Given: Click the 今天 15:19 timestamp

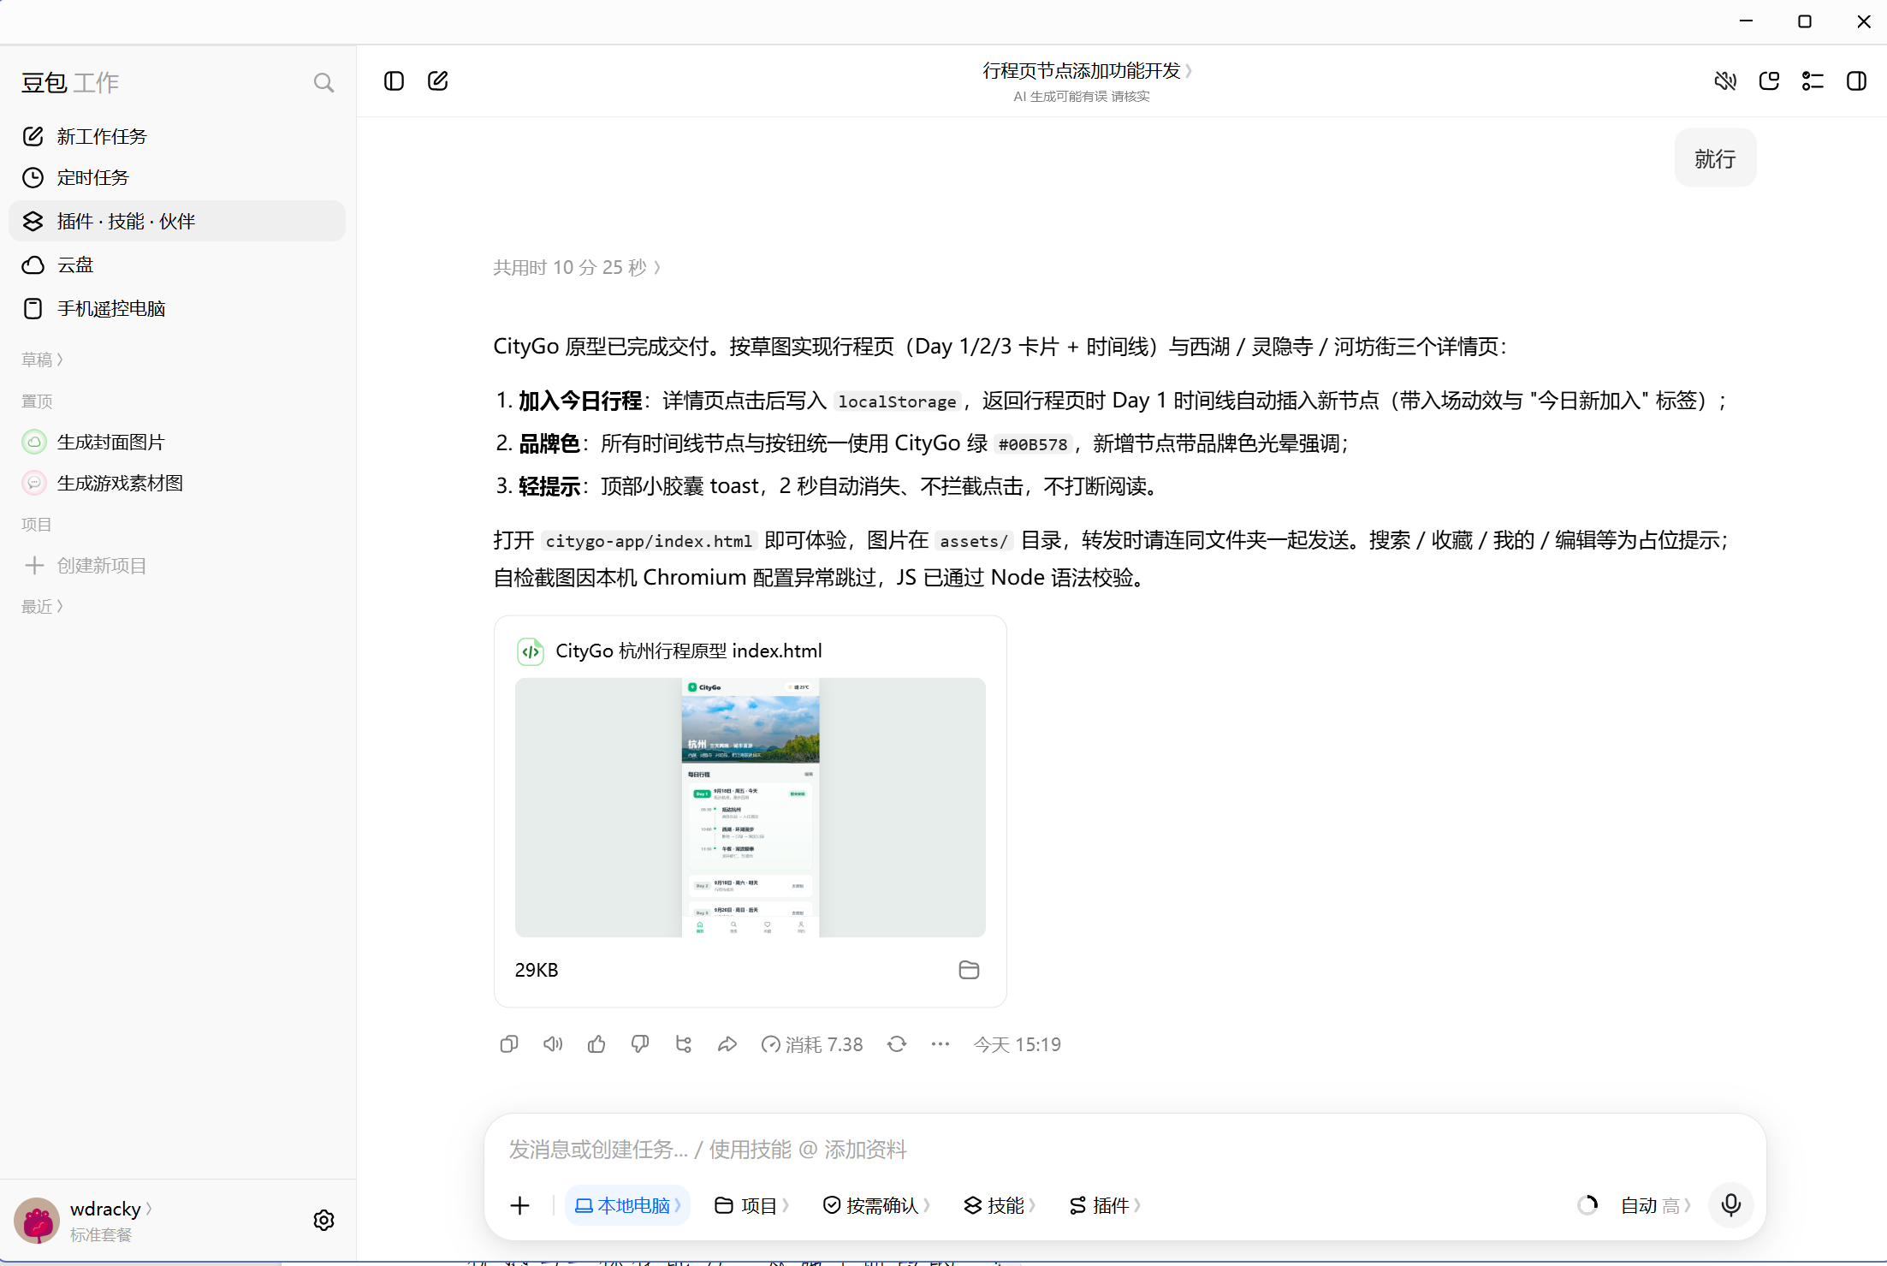Looking at the screenshot, I should point(1017,1043).
